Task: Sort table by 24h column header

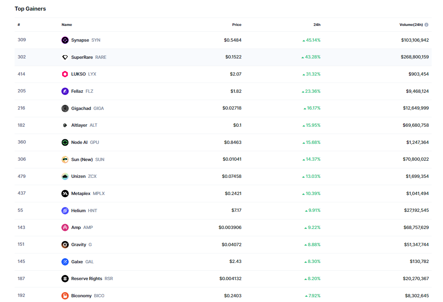Action: (x=317, y=25)
